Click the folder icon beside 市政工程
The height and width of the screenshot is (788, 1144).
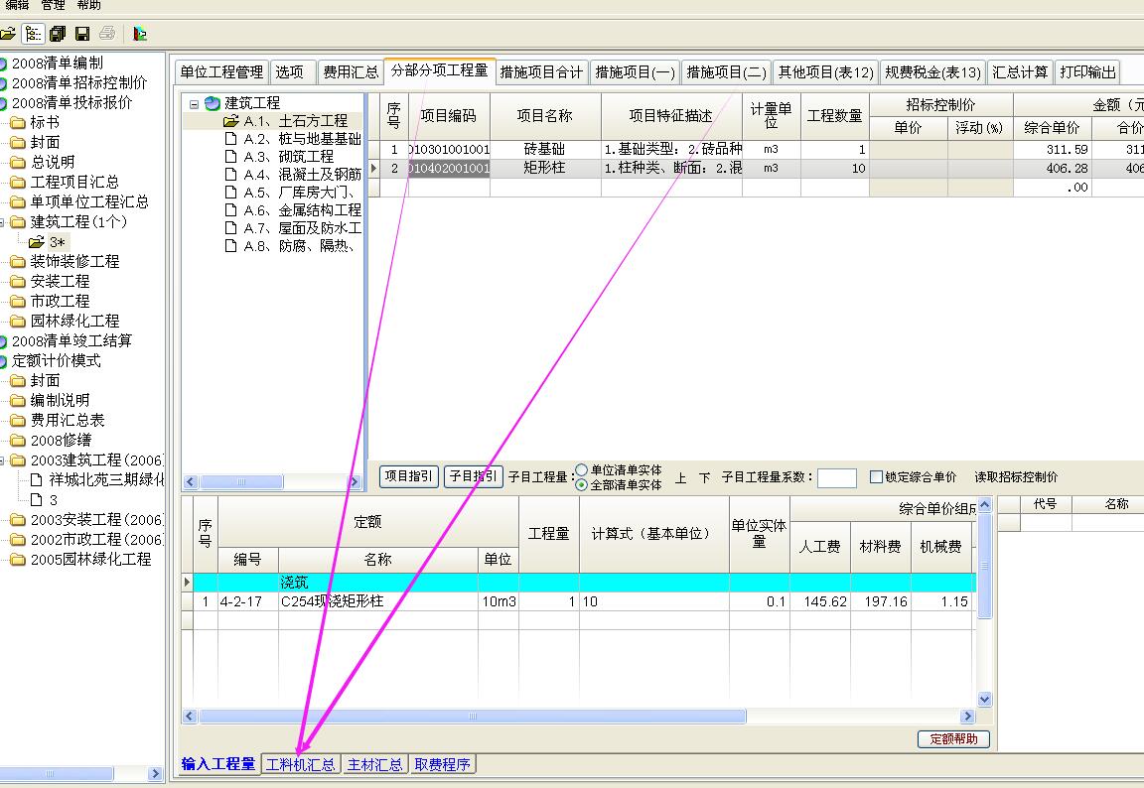click(x=18, y=301)
